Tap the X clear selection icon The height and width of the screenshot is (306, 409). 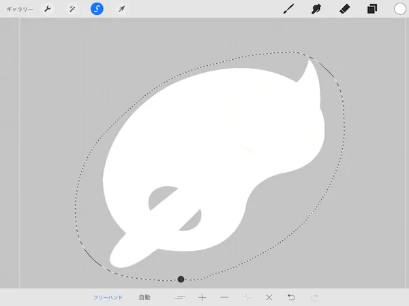tap(269, 297)
